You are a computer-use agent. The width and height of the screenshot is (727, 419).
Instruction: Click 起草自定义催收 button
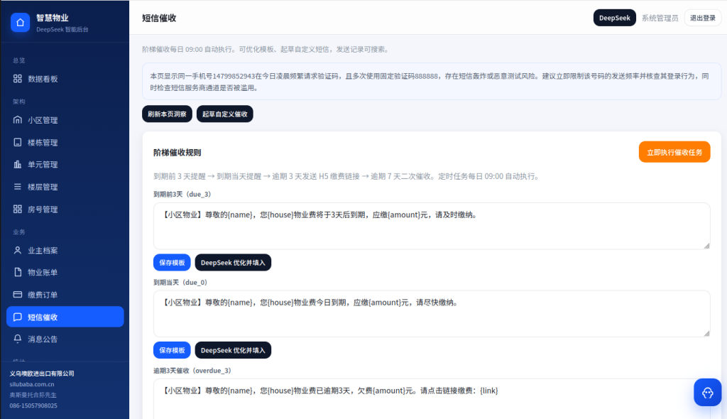225,114
